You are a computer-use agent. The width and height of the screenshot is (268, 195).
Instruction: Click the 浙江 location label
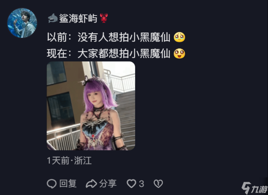tap(83, 160)
